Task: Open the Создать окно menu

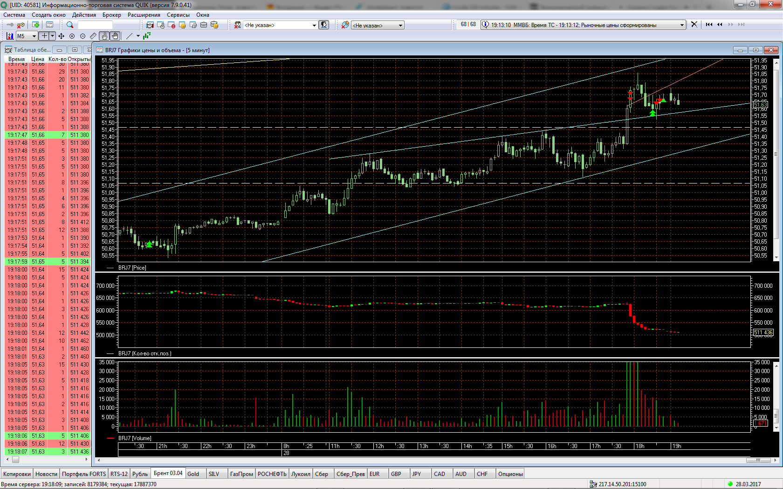Action: [x=48, y=15]
